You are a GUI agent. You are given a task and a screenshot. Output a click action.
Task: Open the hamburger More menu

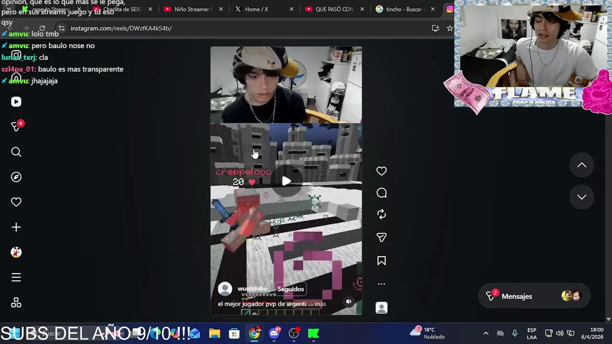click(16, 278)
